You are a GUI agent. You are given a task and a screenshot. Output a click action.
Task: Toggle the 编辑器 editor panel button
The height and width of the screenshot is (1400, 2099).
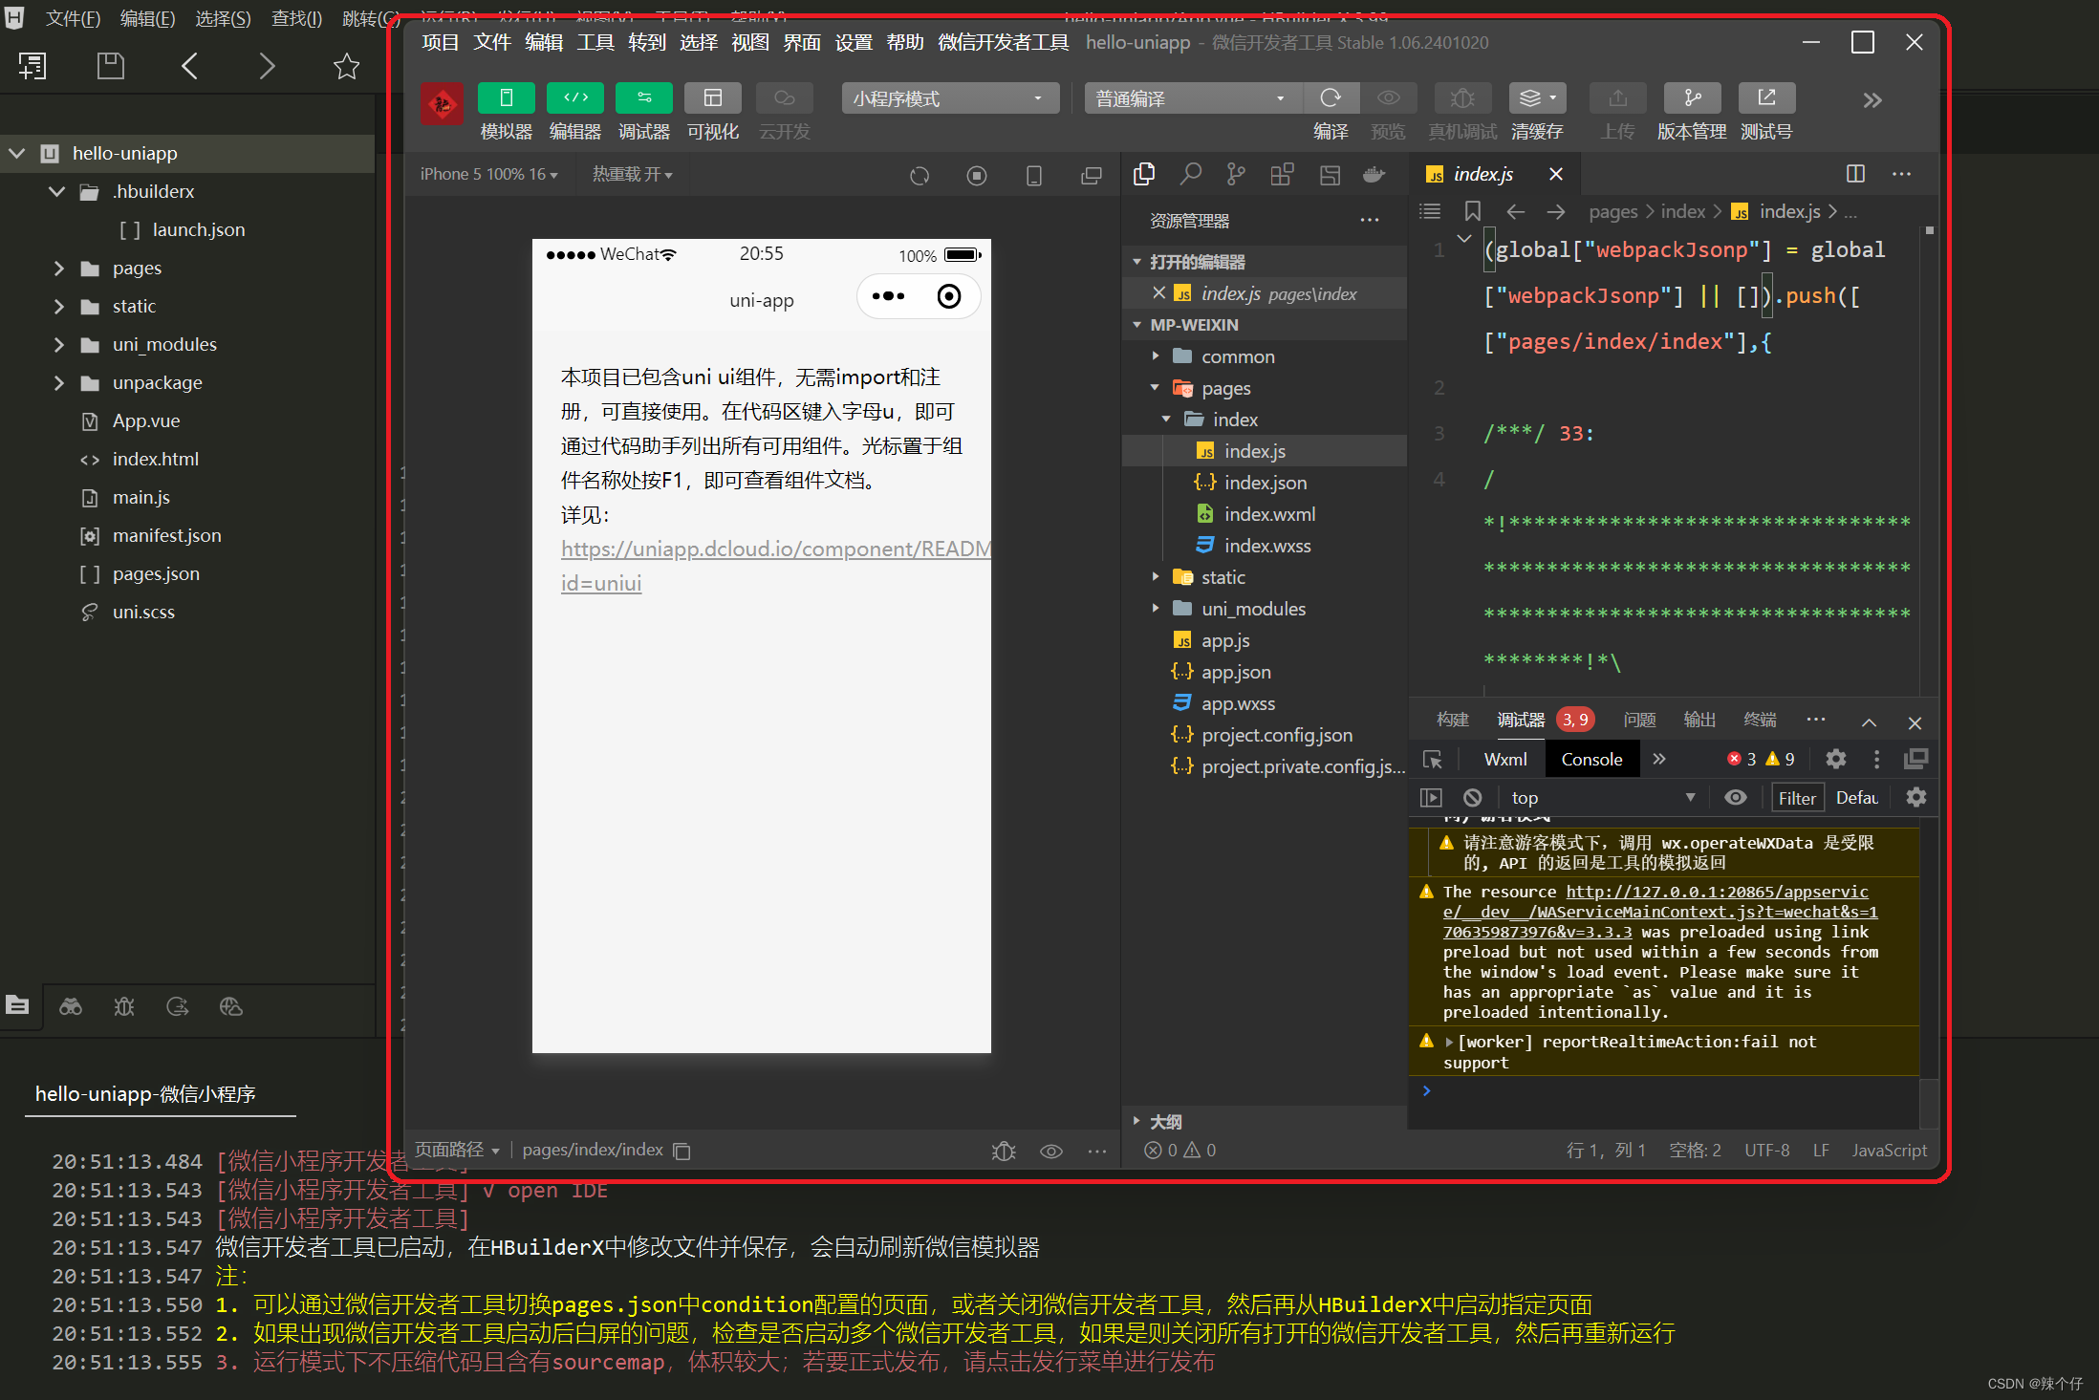574,98
